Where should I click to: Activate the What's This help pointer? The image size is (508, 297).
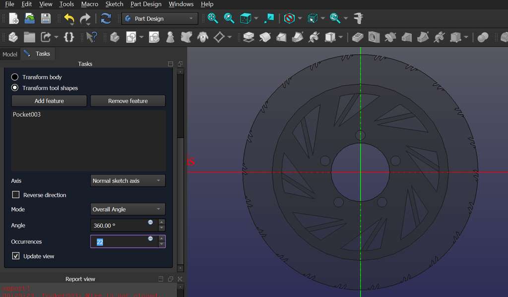[92, 37]
